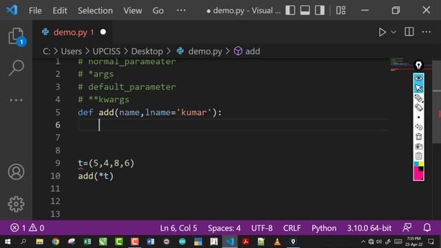The image size is (441, 248).
Task: Click the Epic Pen nib icon
Action: pos(418,65)
